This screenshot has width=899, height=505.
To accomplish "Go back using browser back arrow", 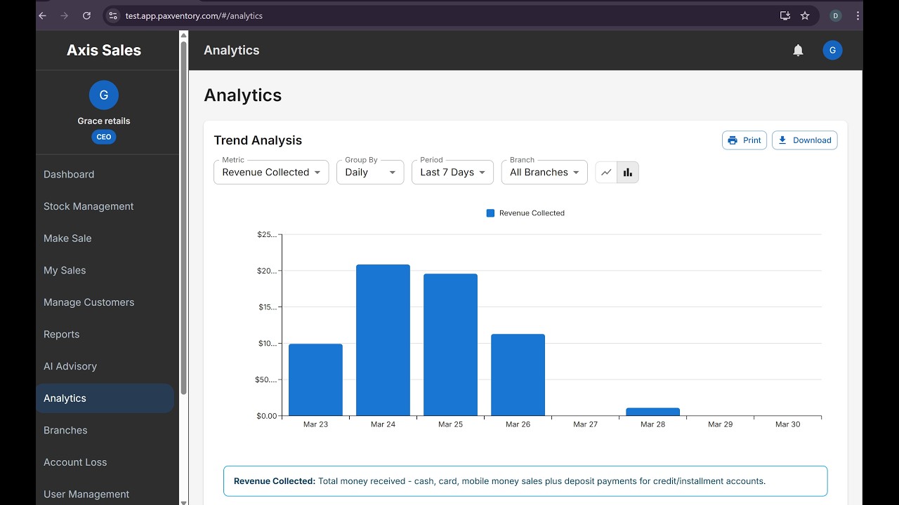I will pos(42,15).
